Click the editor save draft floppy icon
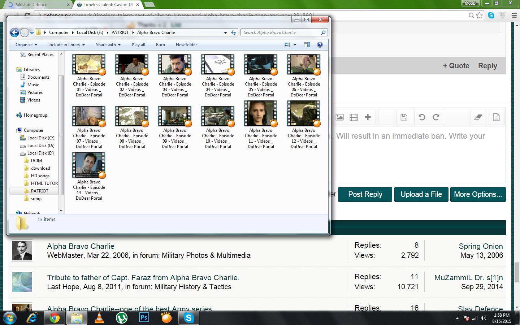 coord(404,117)
